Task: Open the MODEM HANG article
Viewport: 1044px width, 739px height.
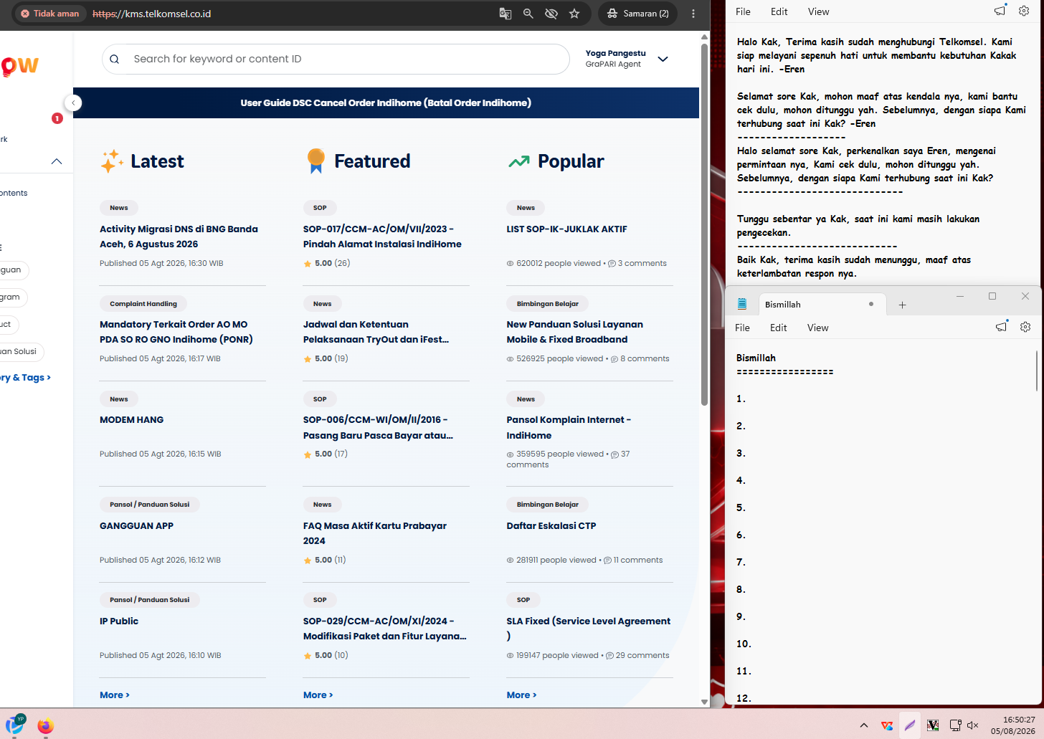Action: (x=132, y=420)
